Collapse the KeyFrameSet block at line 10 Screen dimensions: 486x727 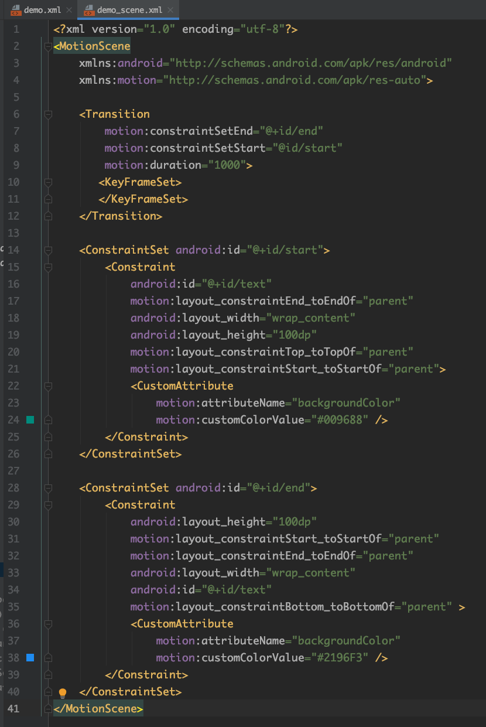pyautogui.click(x=48, y=182)
